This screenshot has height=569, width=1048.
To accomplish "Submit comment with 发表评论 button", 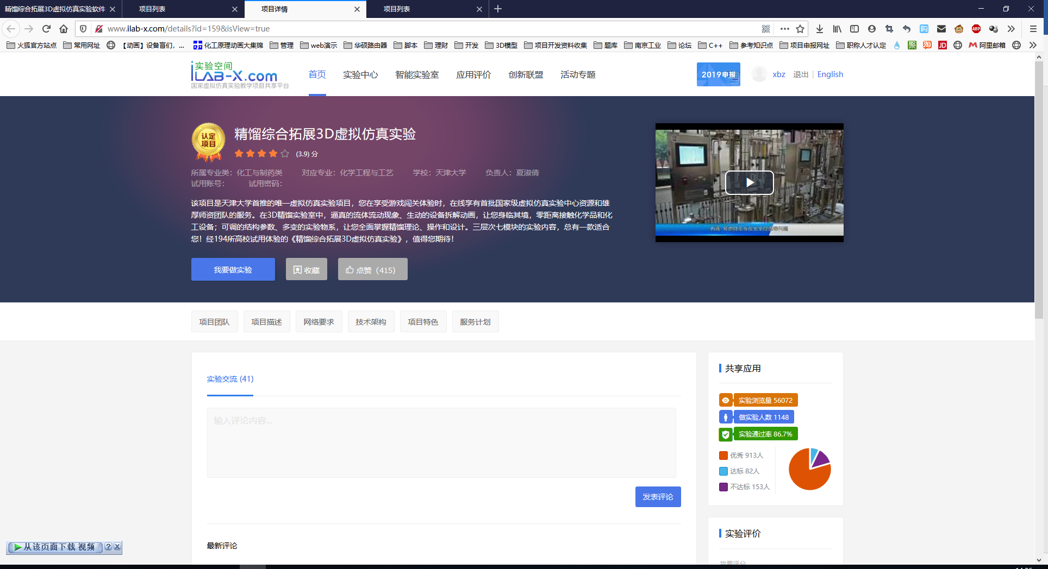I will tap(658, 497).
